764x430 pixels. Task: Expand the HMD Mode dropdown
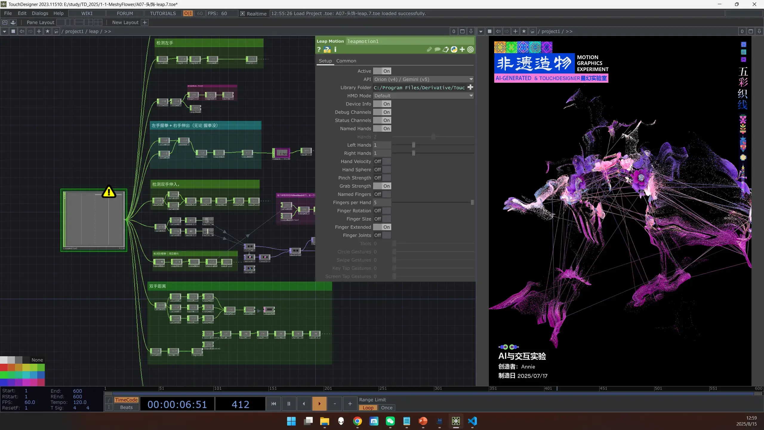[471, 96]
